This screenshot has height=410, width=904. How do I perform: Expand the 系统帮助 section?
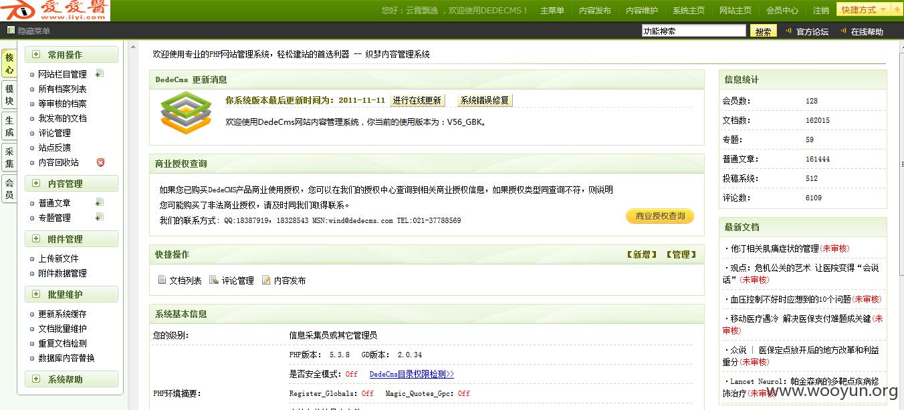tap(36, 379)
